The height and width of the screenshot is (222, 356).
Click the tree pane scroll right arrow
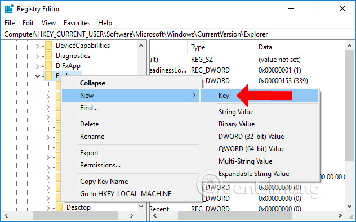(x=132, y=215)
